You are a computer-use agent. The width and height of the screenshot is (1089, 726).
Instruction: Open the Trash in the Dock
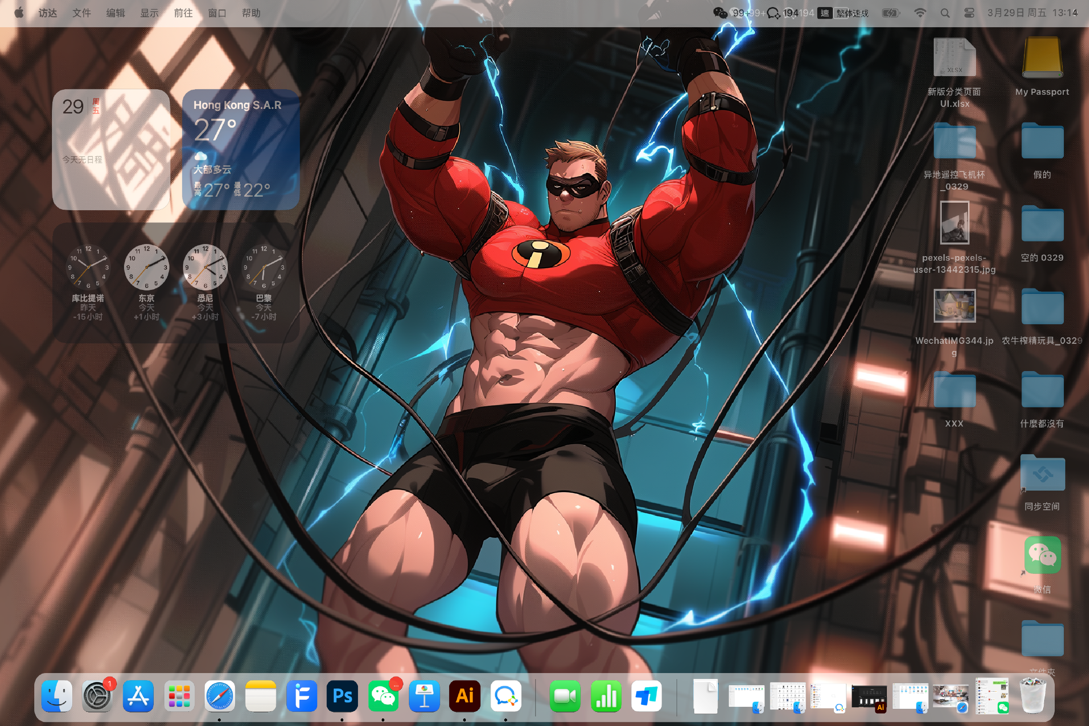[1033, 696]
